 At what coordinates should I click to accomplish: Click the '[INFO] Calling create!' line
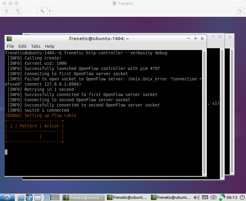(34, 58)
